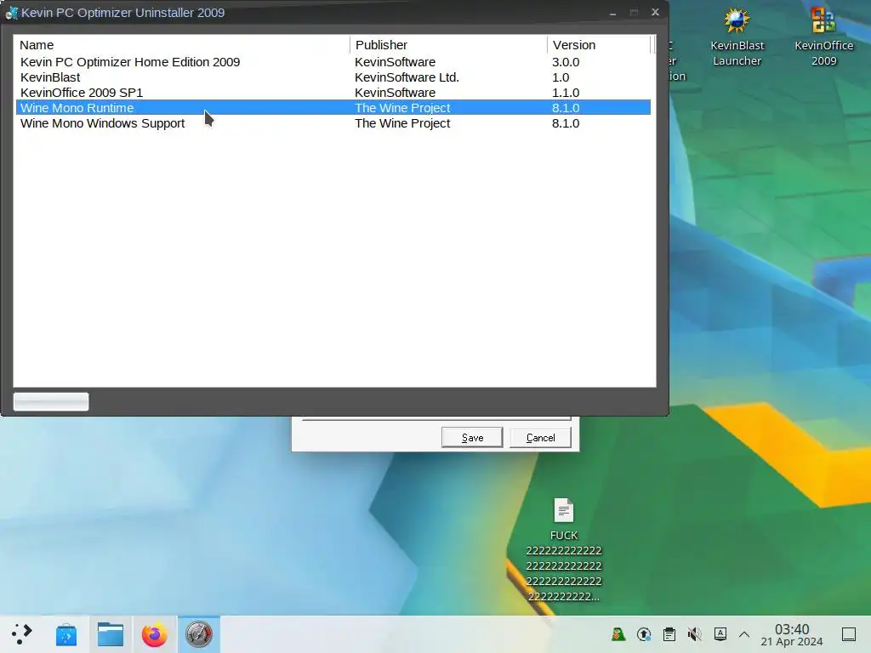Expand the hidden system tray icons arrow
The width and height of the screenshot is (871, 653).
pos(744,634)
